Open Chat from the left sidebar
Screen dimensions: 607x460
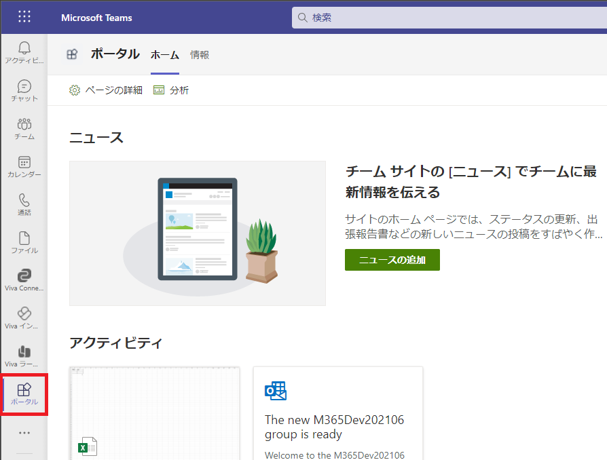[x=24, y=90]
